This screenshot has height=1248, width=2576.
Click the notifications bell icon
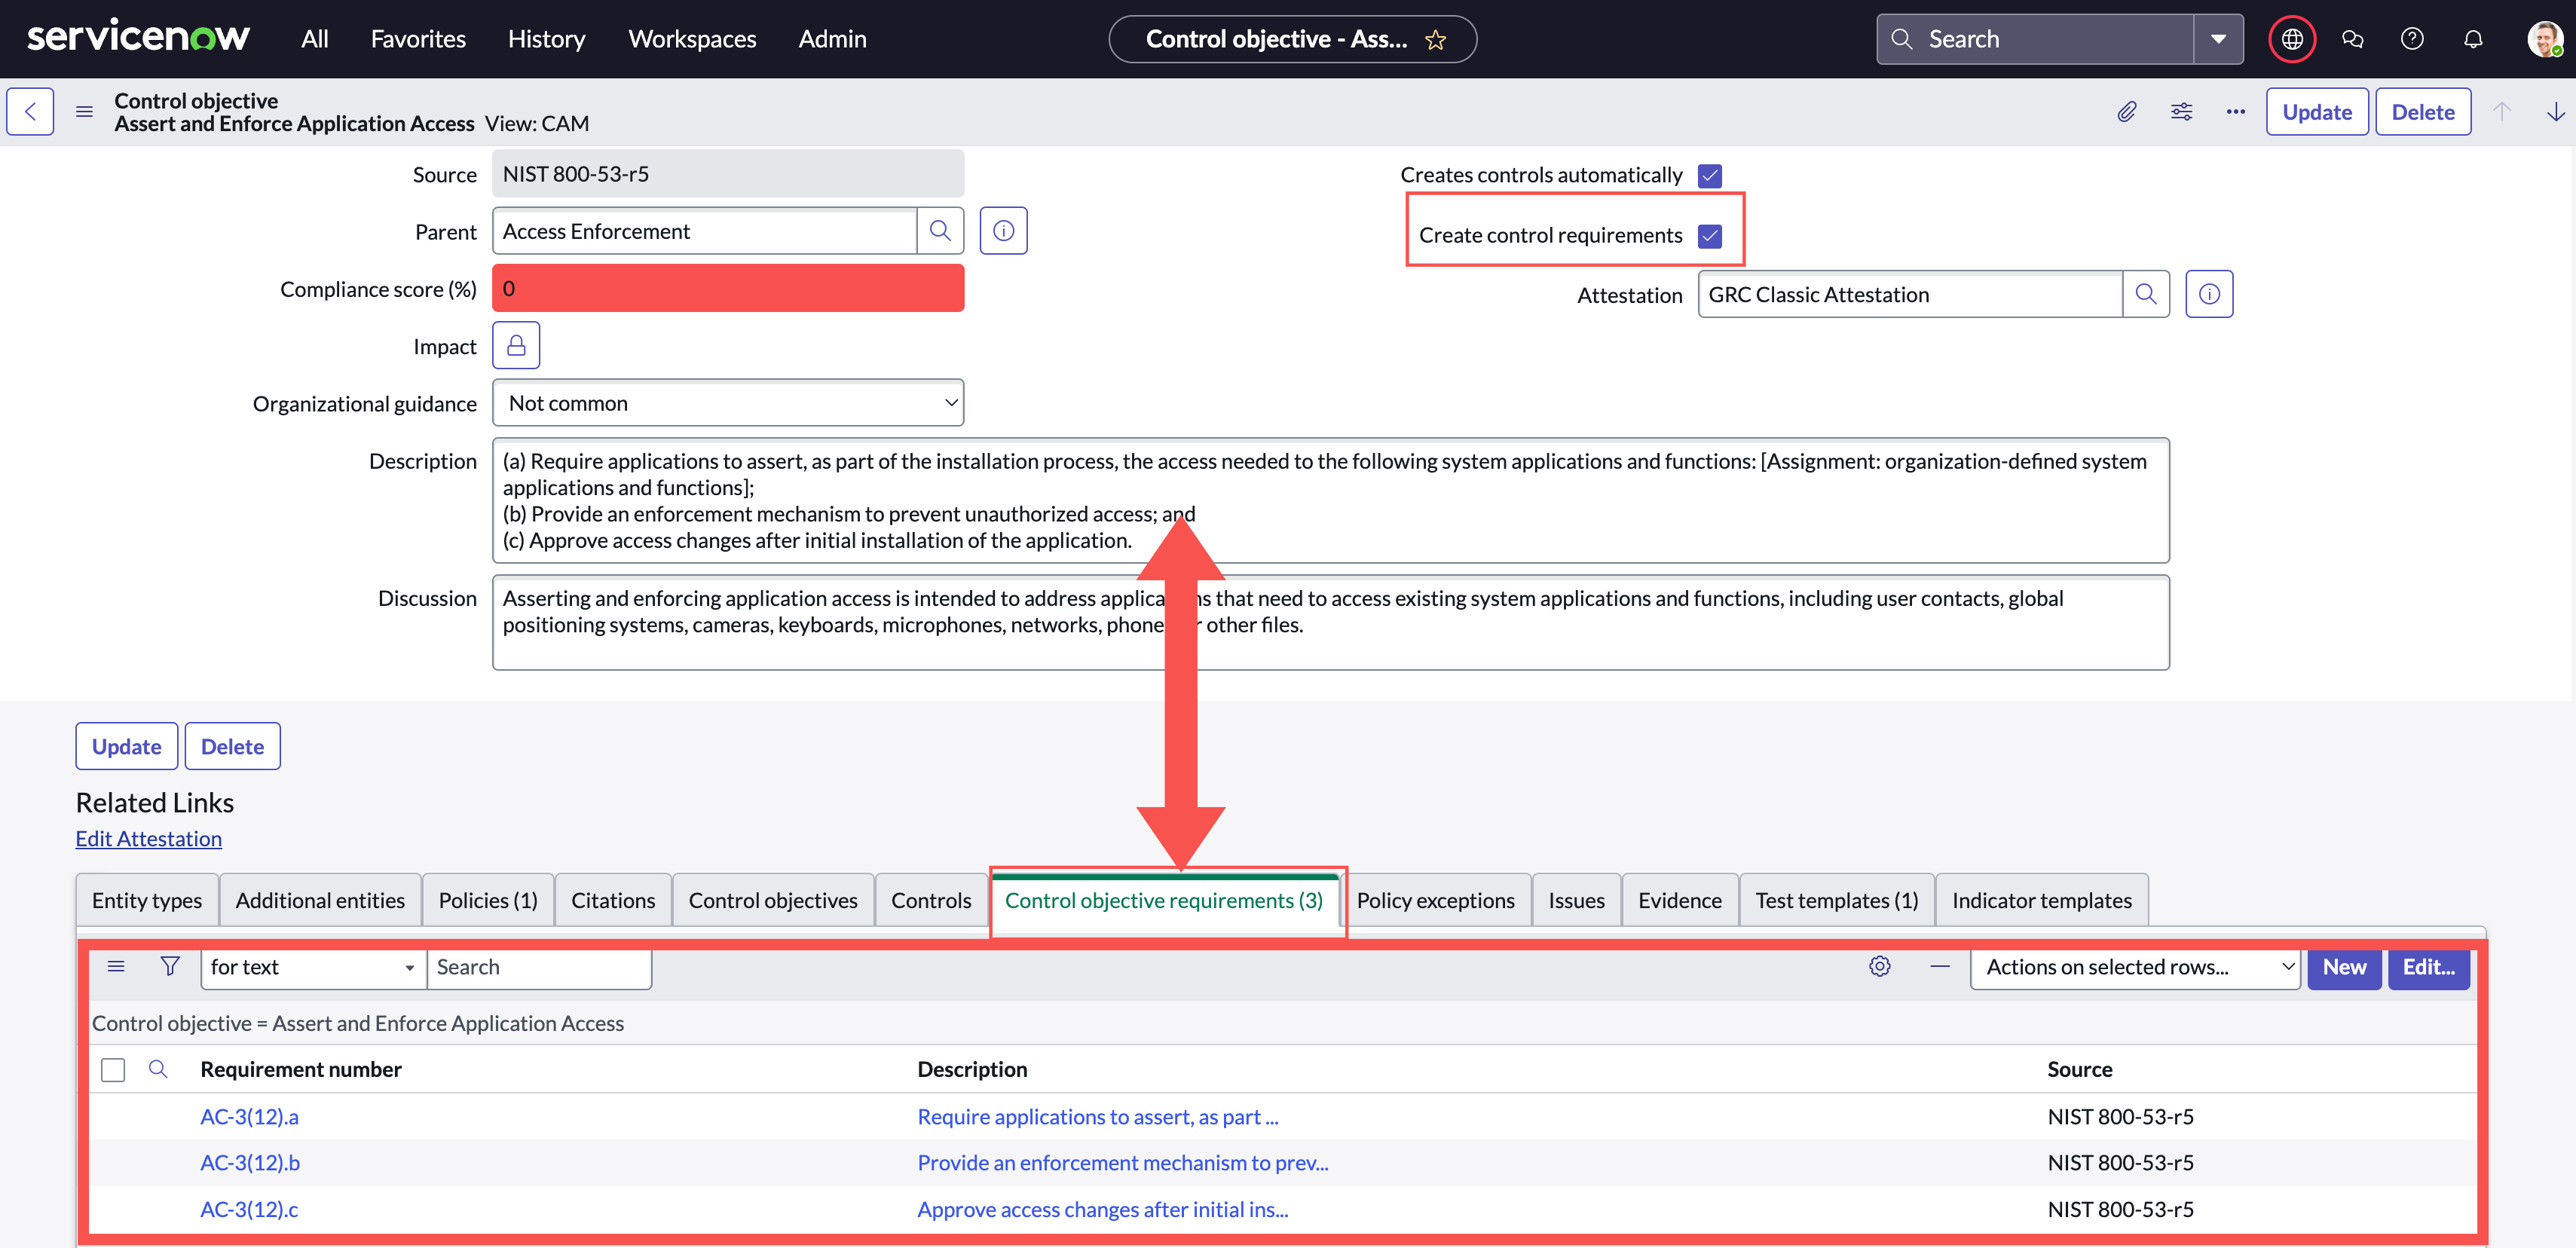[2472, 39]
